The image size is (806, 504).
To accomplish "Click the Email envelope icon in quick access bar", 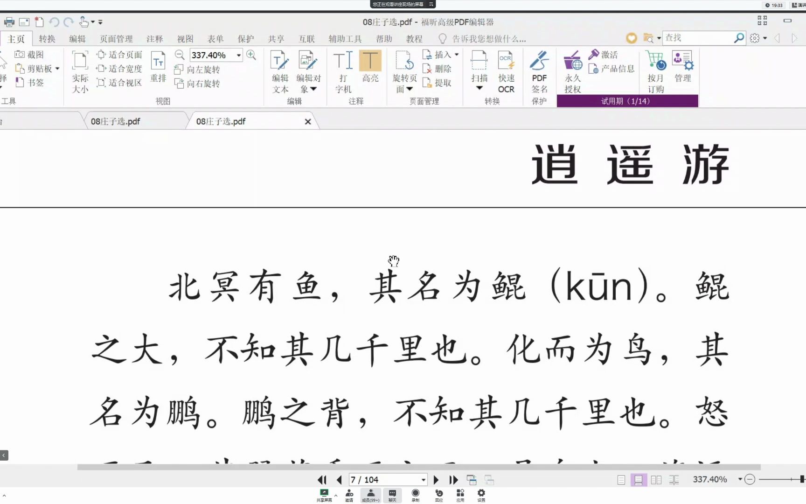I will coord(24,22).
